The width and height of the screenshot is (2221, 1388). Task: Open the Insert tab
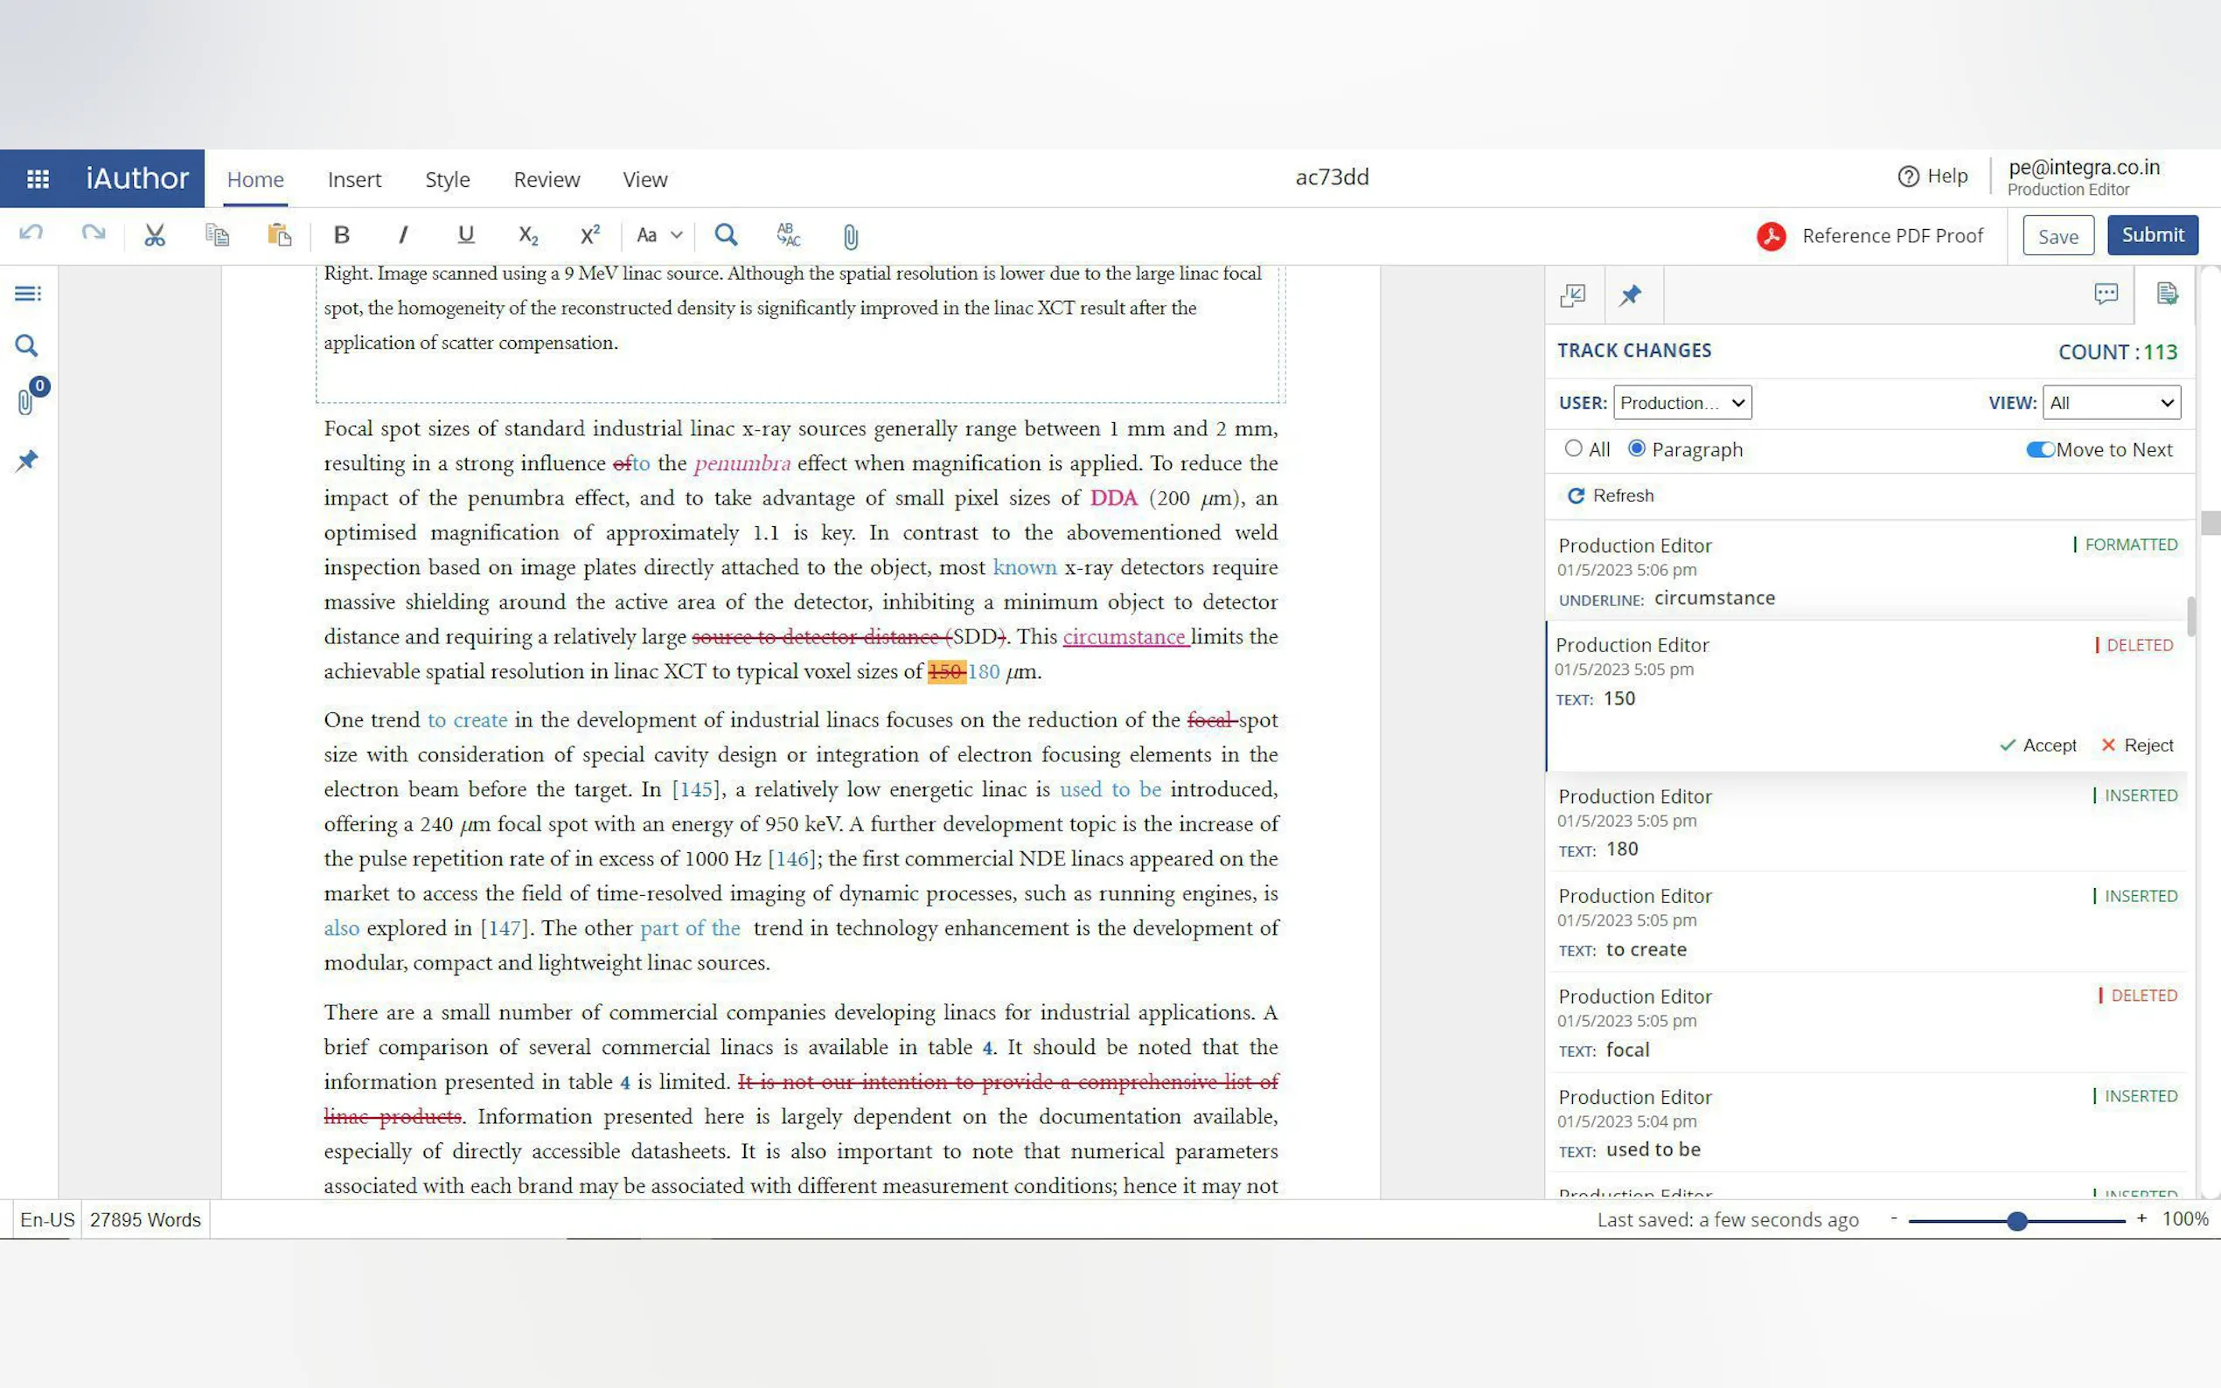(x=353, y=180)
